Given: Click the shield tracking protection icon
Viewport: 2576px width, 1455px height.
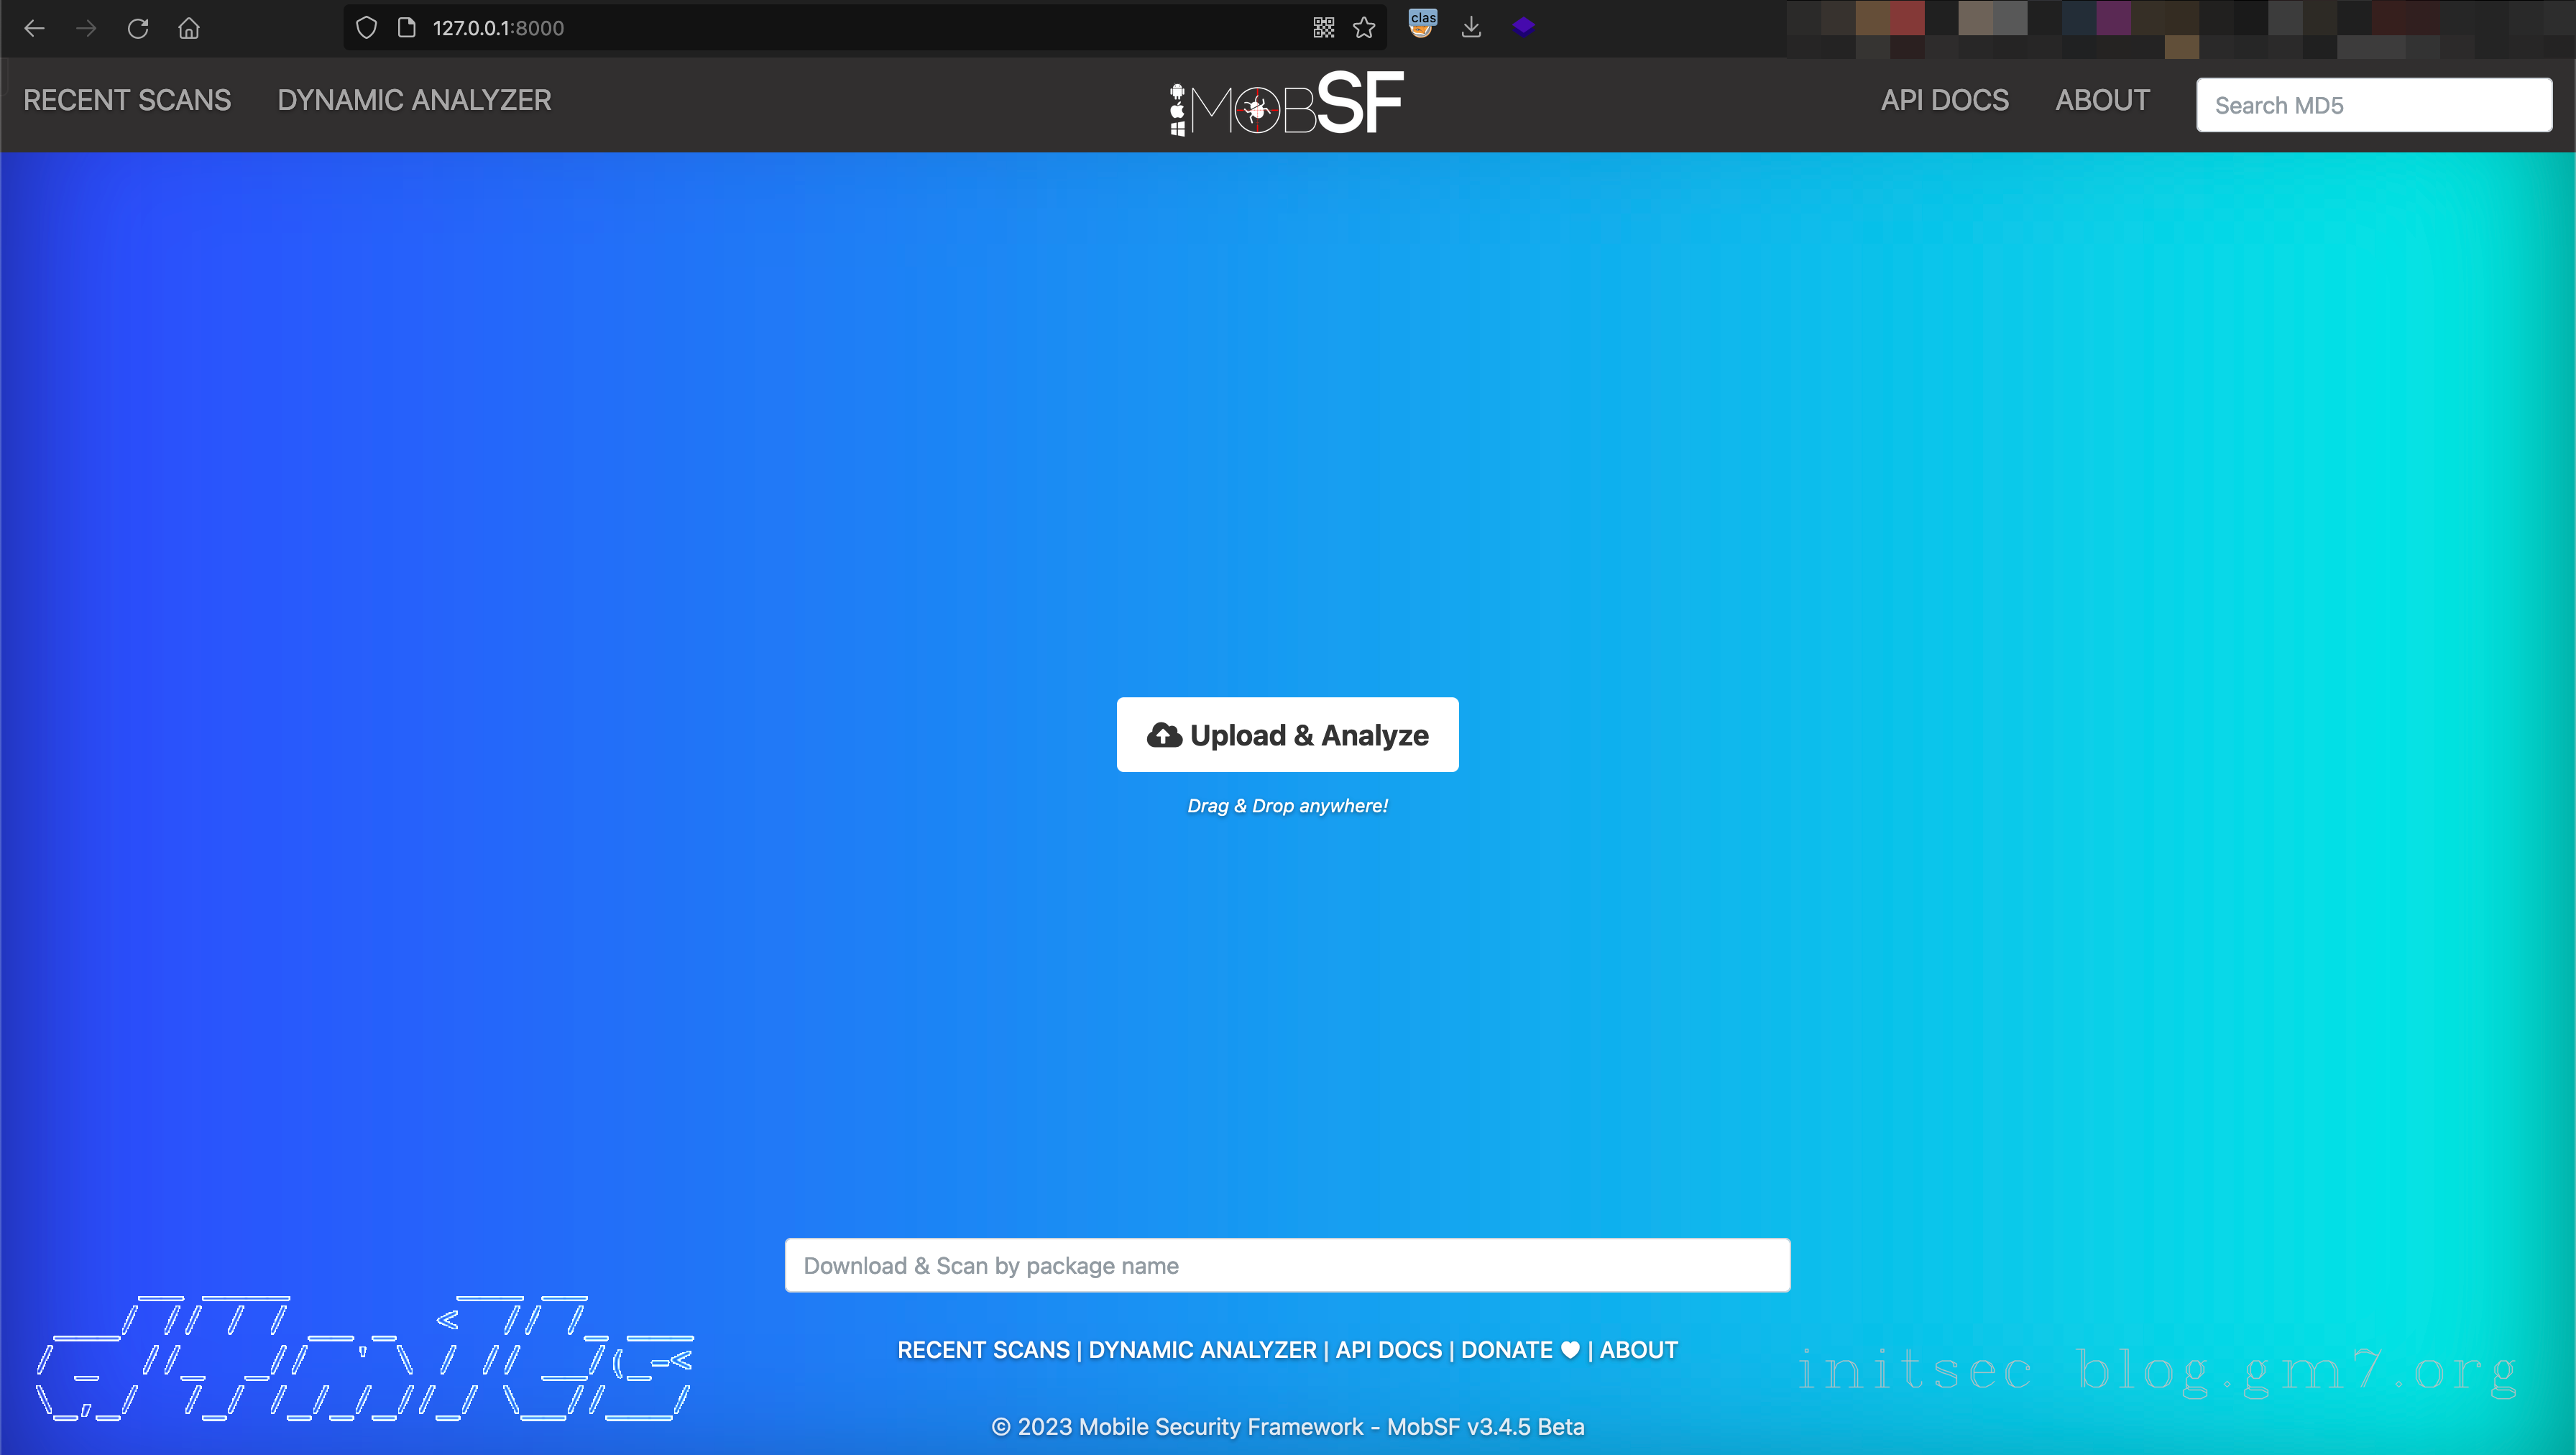Looking at the screenshot, I should coord(366,28).
